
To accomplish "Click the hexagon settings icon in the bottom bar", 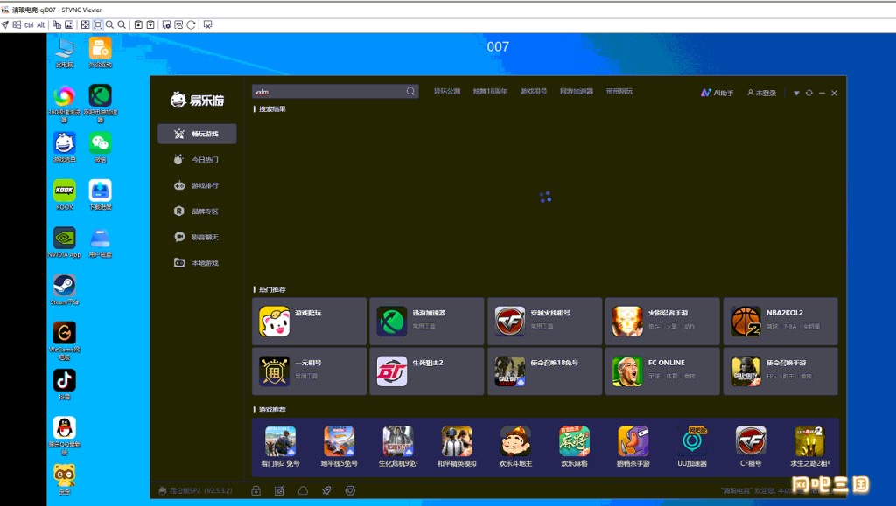I will tap(350, 490).
